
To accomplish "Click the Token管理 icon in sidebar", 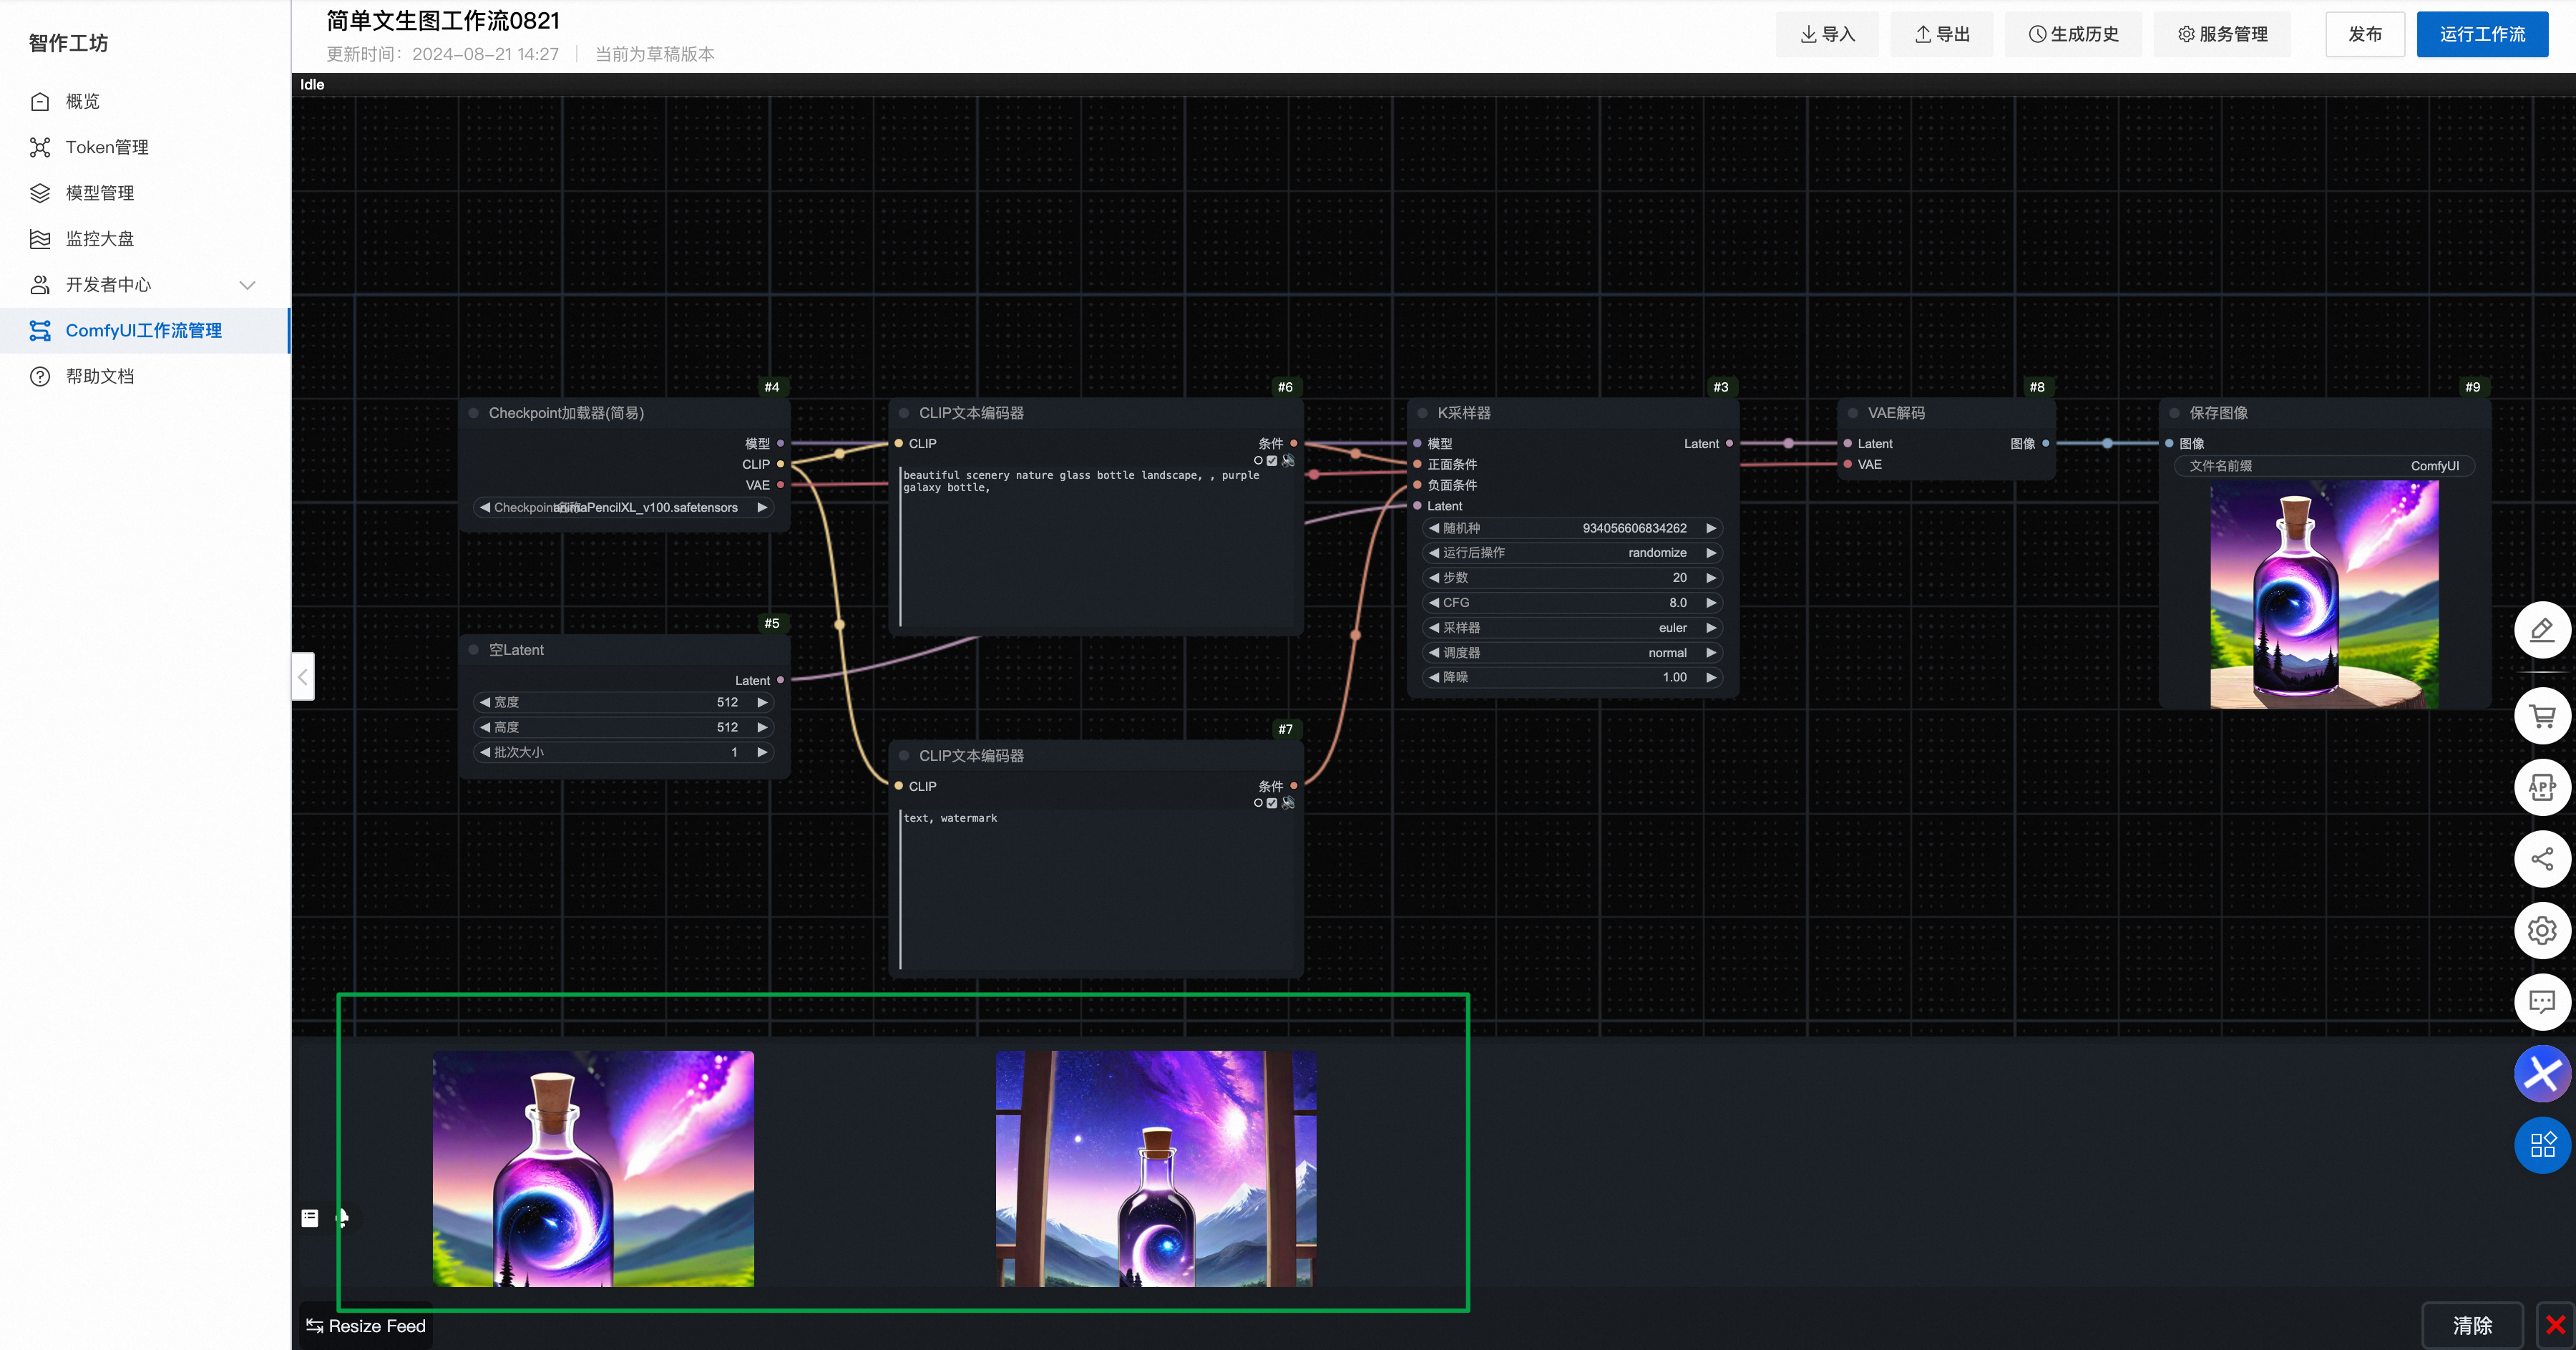I will (40, 147).
